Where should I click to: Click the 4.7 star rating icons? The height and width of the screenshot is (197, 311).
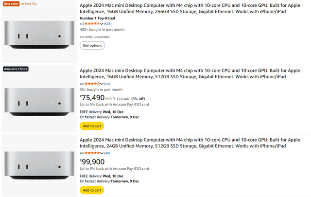(x=92, y=23)
